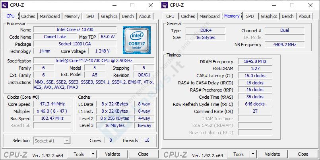
Task: Minimize the right CPU-Z window
Action: tap(275, 5)
